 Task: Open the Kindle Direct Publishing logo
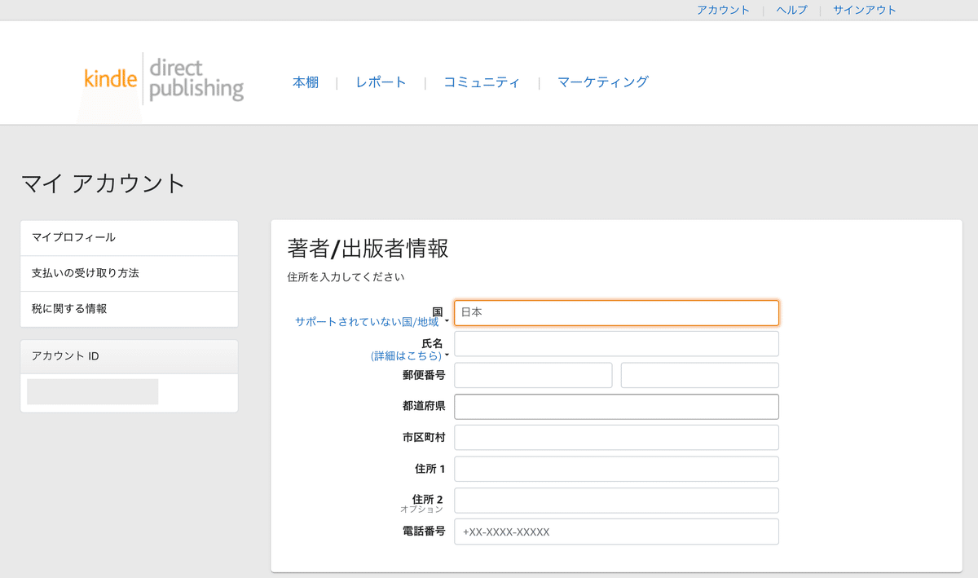(x=164, y=79)
